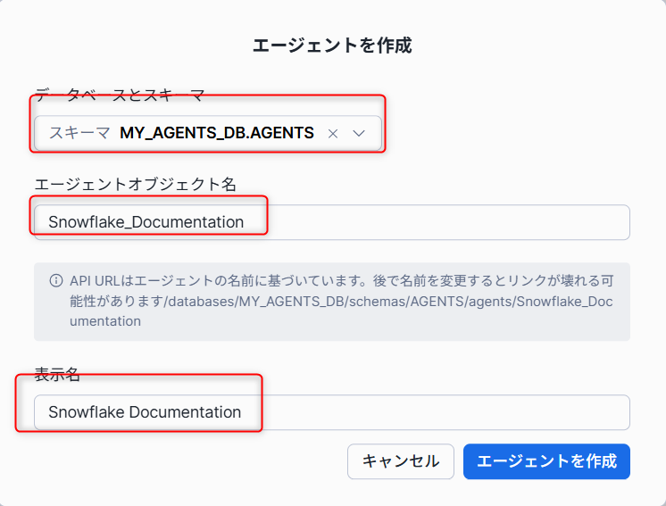Focus the display name input field

click(x=331, y=412)
